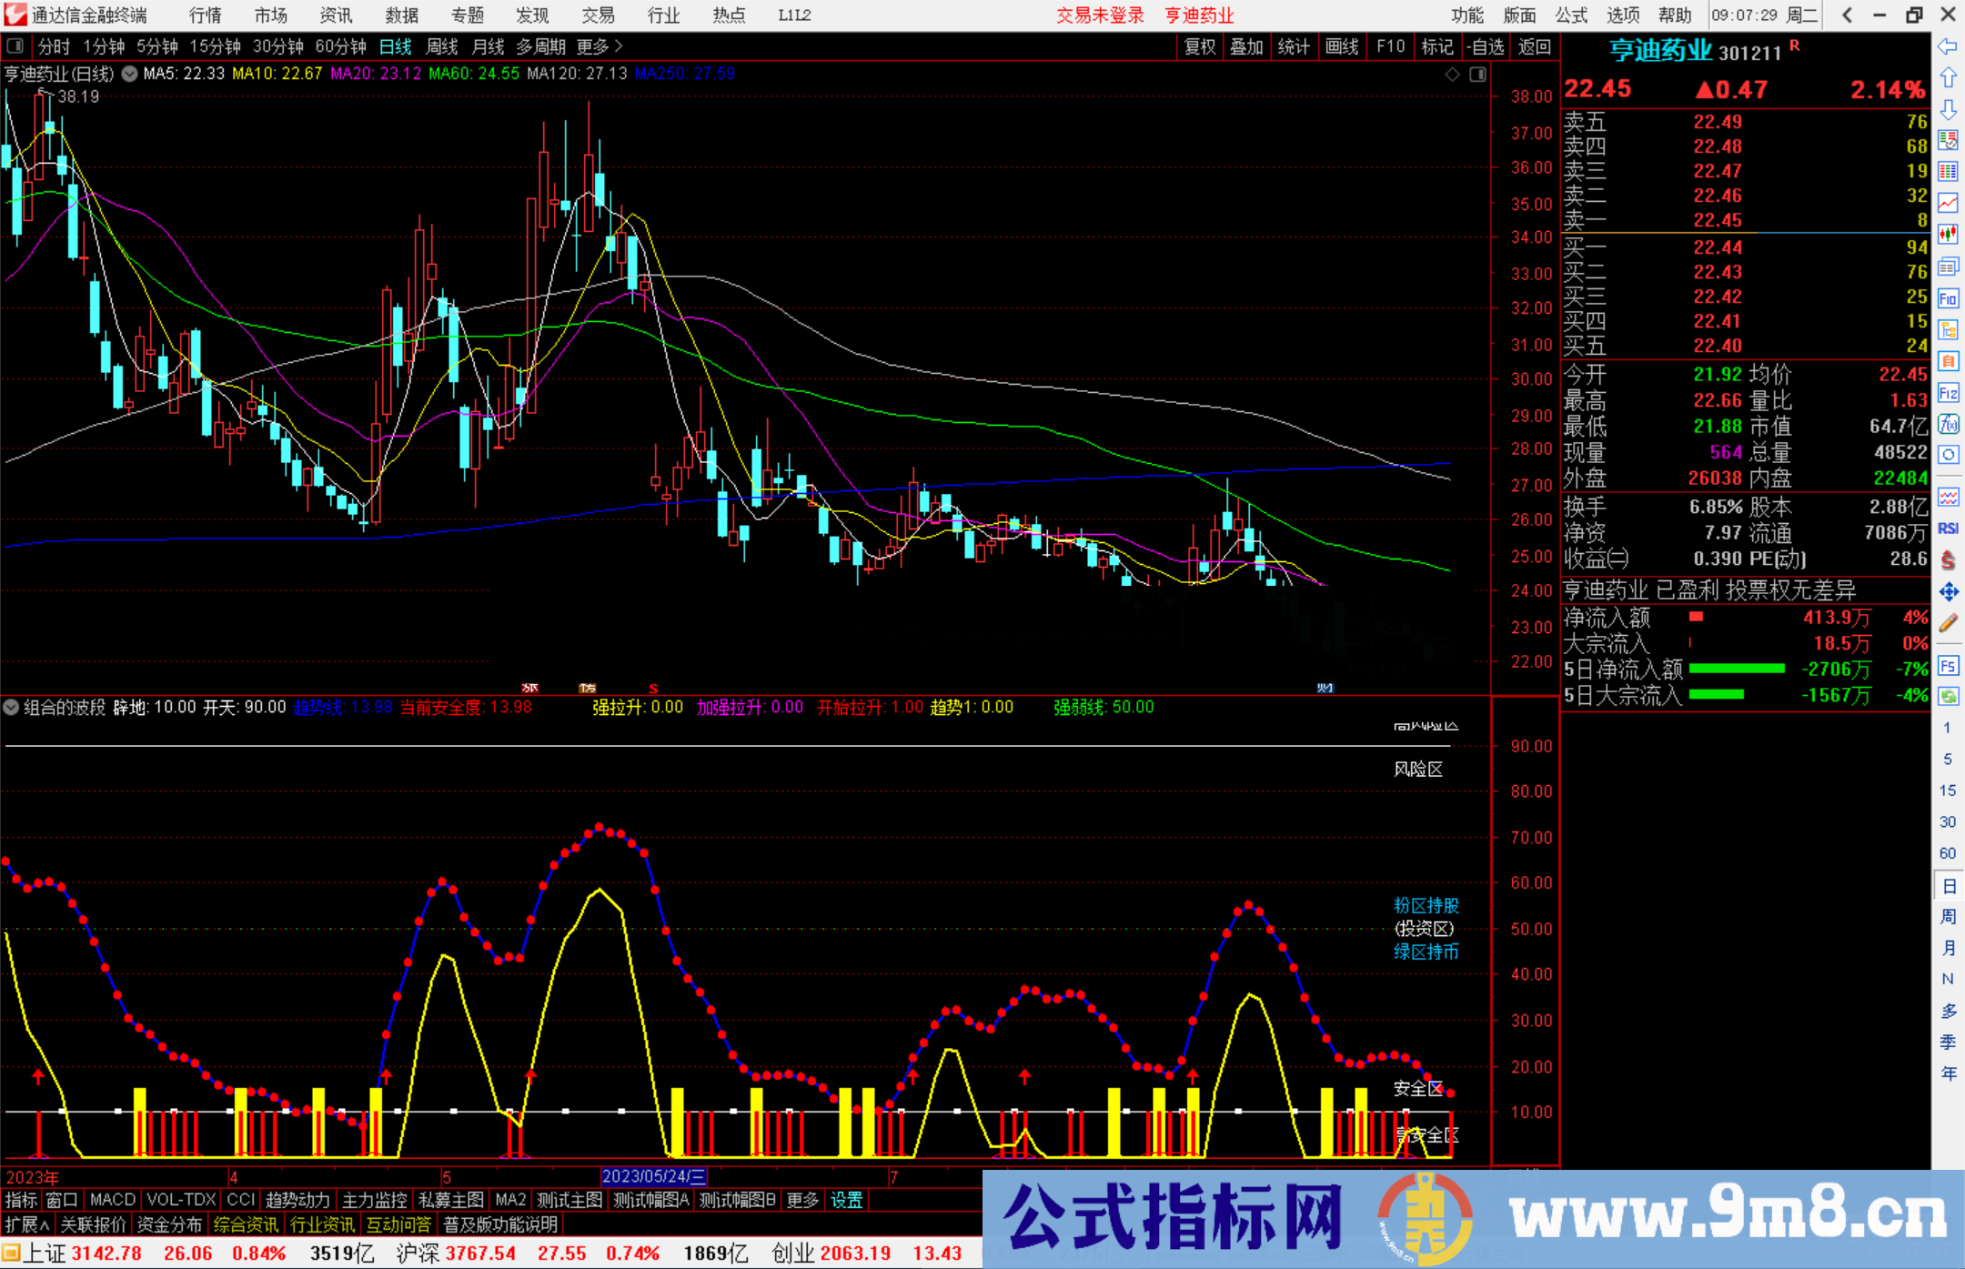The image size is (1965, 1269).
Task: Switch to the 周线 weekly chart tab
Action: pyautogui.click(x=441, y=46)
